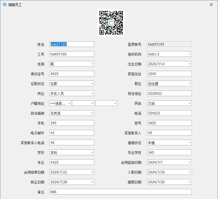This screenshot has width=218, height=199.
Task: Click the 毕业学校 input field
Action: pos(169,153)
